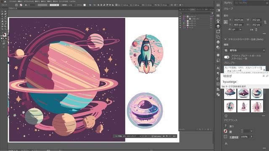Toggle constrain width and height proportions link
Viewport: 269px width, 151px height.
pos(265,22)
